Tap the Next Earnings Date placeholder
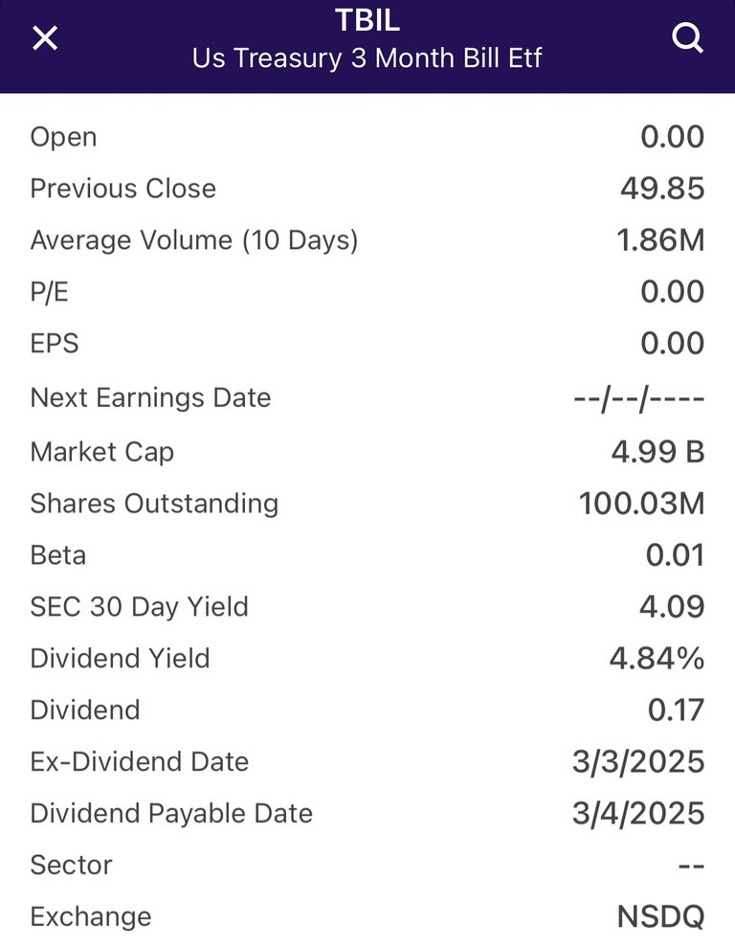This screenshot has width=735, height=947. point(639,399)
